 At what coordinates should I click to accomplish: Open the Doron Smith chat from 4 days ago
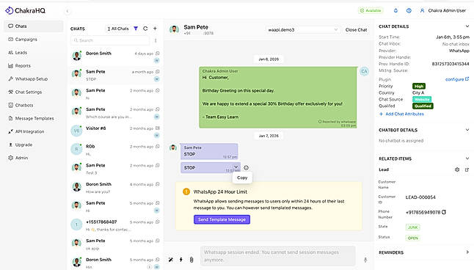(115, 56)
